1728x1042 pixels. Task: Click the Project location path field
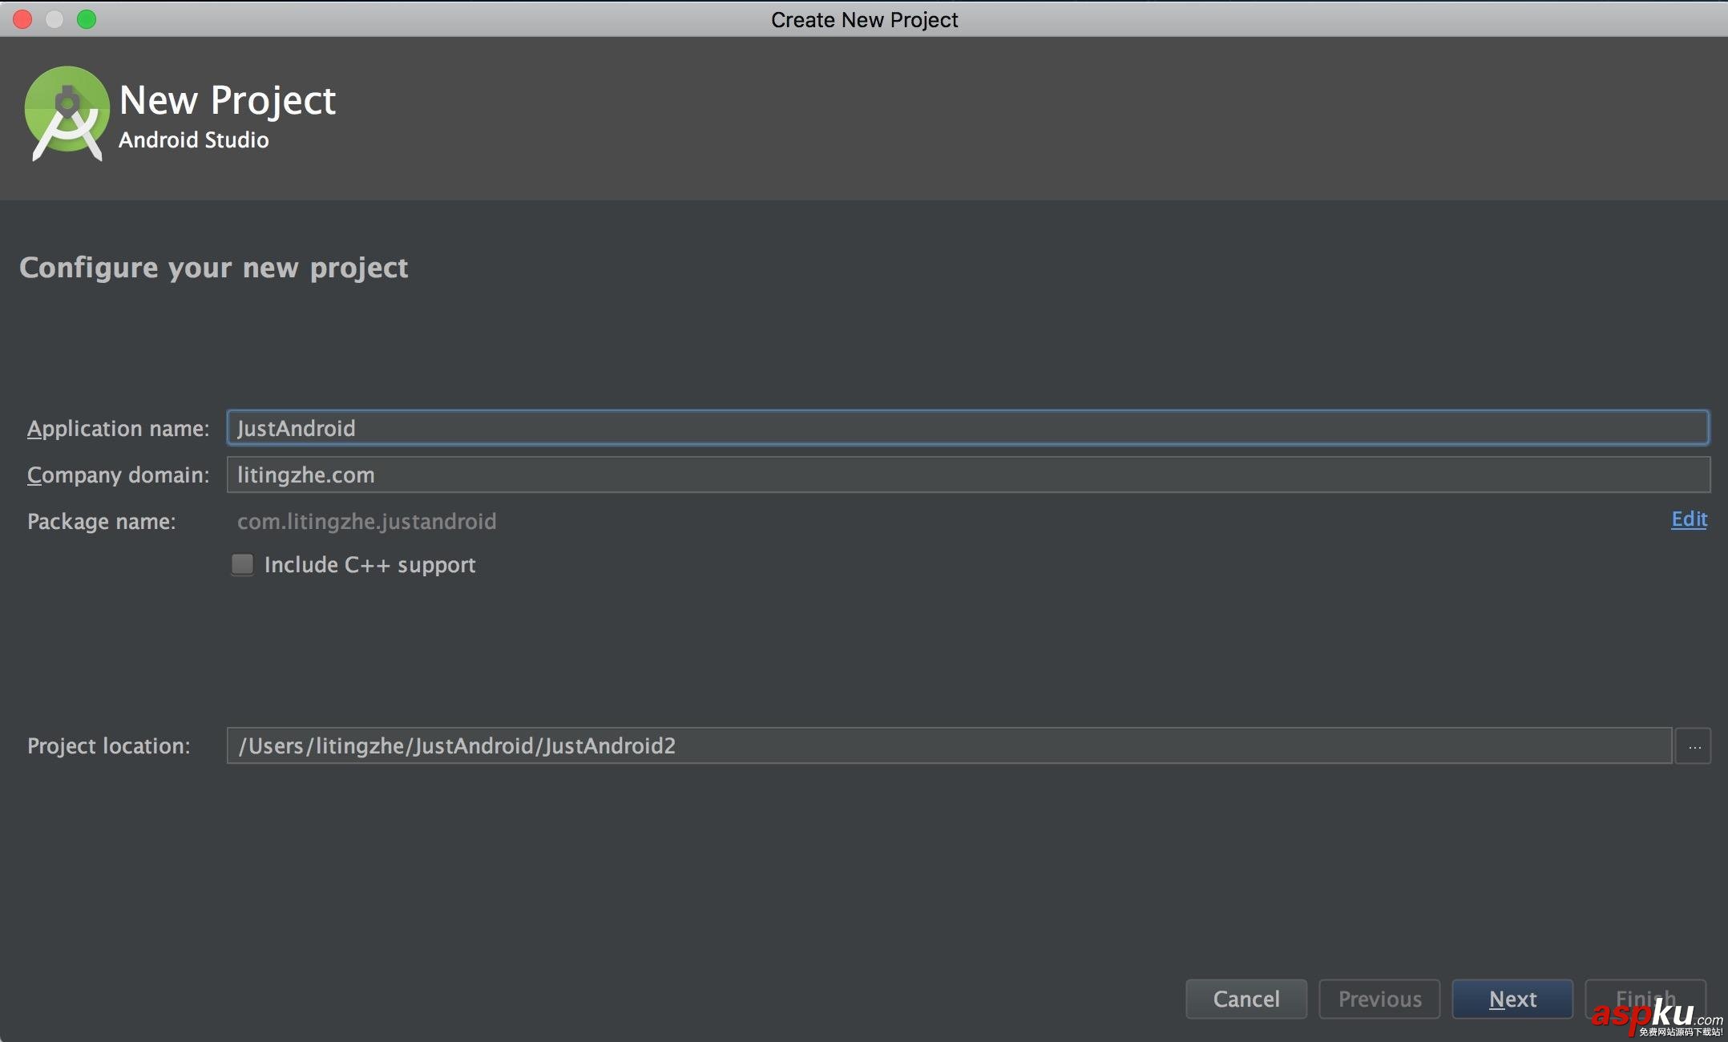click(x=949, y=745)
